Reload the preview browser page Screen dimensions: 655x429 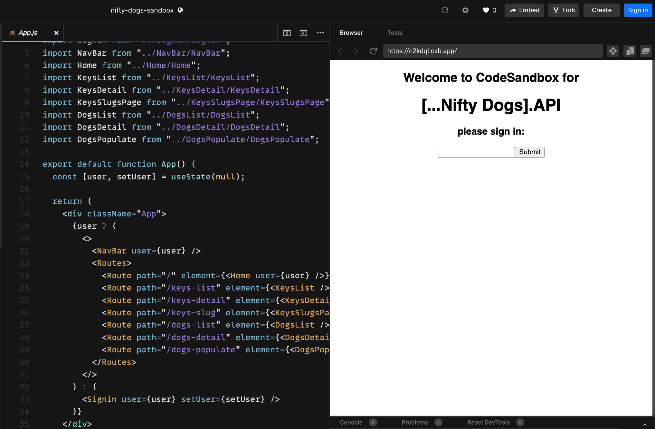point(373,51)
